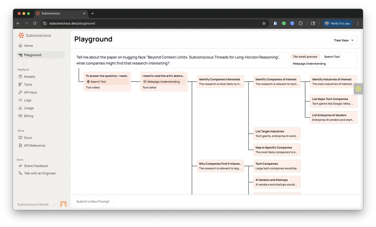Viewport: 376px width, 227px height.
Task: Open Chrome's three-dot menu
Action: point(358,23)
